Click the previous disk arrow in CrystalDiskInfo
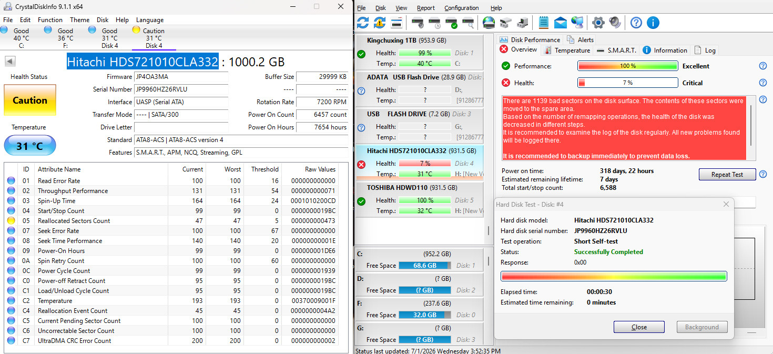Image resolution: width=773 pixels, height=354 pixels. 9,62
